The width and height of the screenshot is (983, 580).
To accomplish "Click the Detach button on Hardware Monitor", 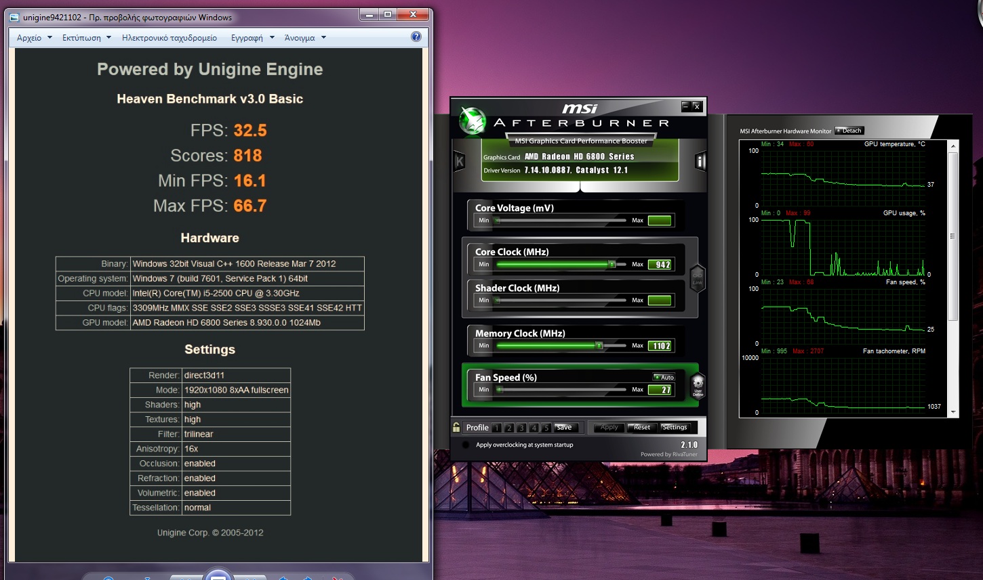I will [x=849, y=131].
